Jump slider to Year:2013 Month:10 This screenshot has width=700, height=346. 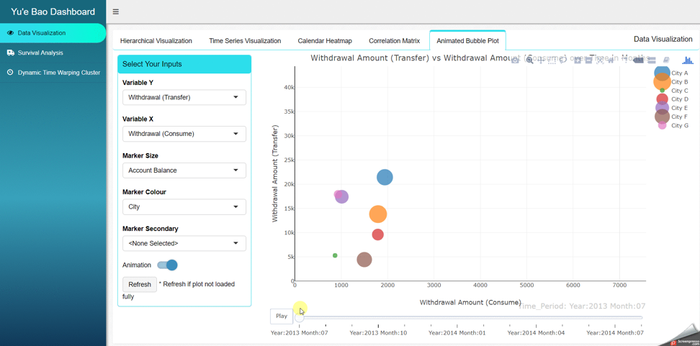coord(378,332)
